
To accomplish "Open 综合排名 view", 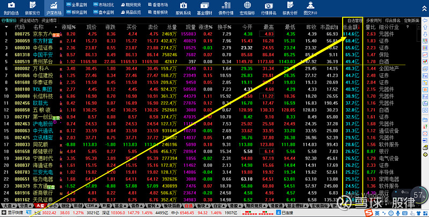I will [393, 20].
